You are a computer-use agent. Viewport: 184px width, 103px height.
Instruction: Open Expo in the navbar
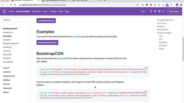click(61, 11)
